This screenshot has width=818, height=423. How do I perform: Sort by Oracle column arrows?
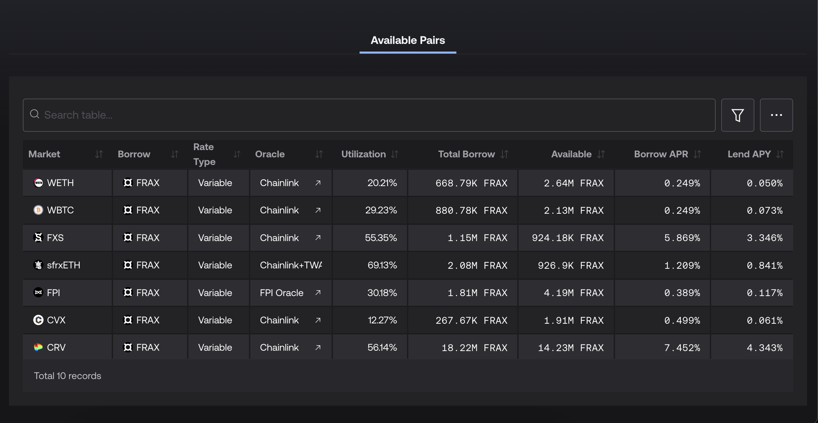319,154
